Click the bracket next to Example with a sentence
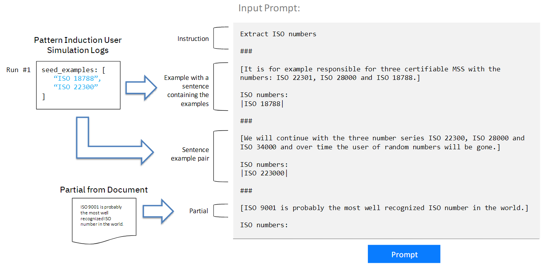The height and width of the screenshot is (267, 554). (221, 87)
